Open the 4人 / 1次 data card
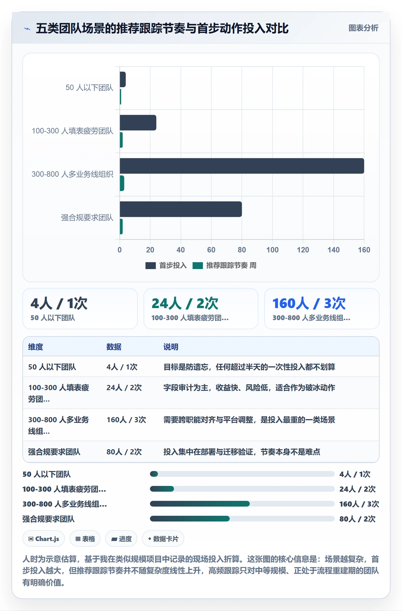Screen dimensions: 402x611 [x=80, y=309]
